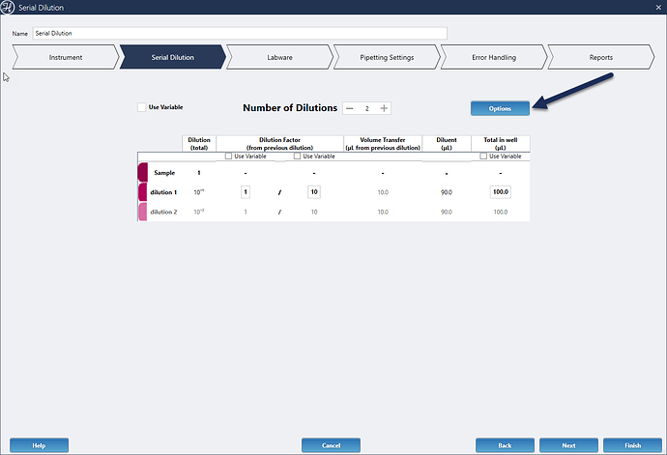Open the Reports step
The image size is (667, 455).
600,57
